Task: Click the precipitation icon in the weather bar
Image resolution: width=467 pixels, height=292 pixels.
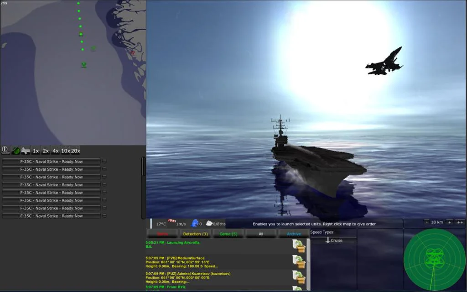Action: pos(172,222)
